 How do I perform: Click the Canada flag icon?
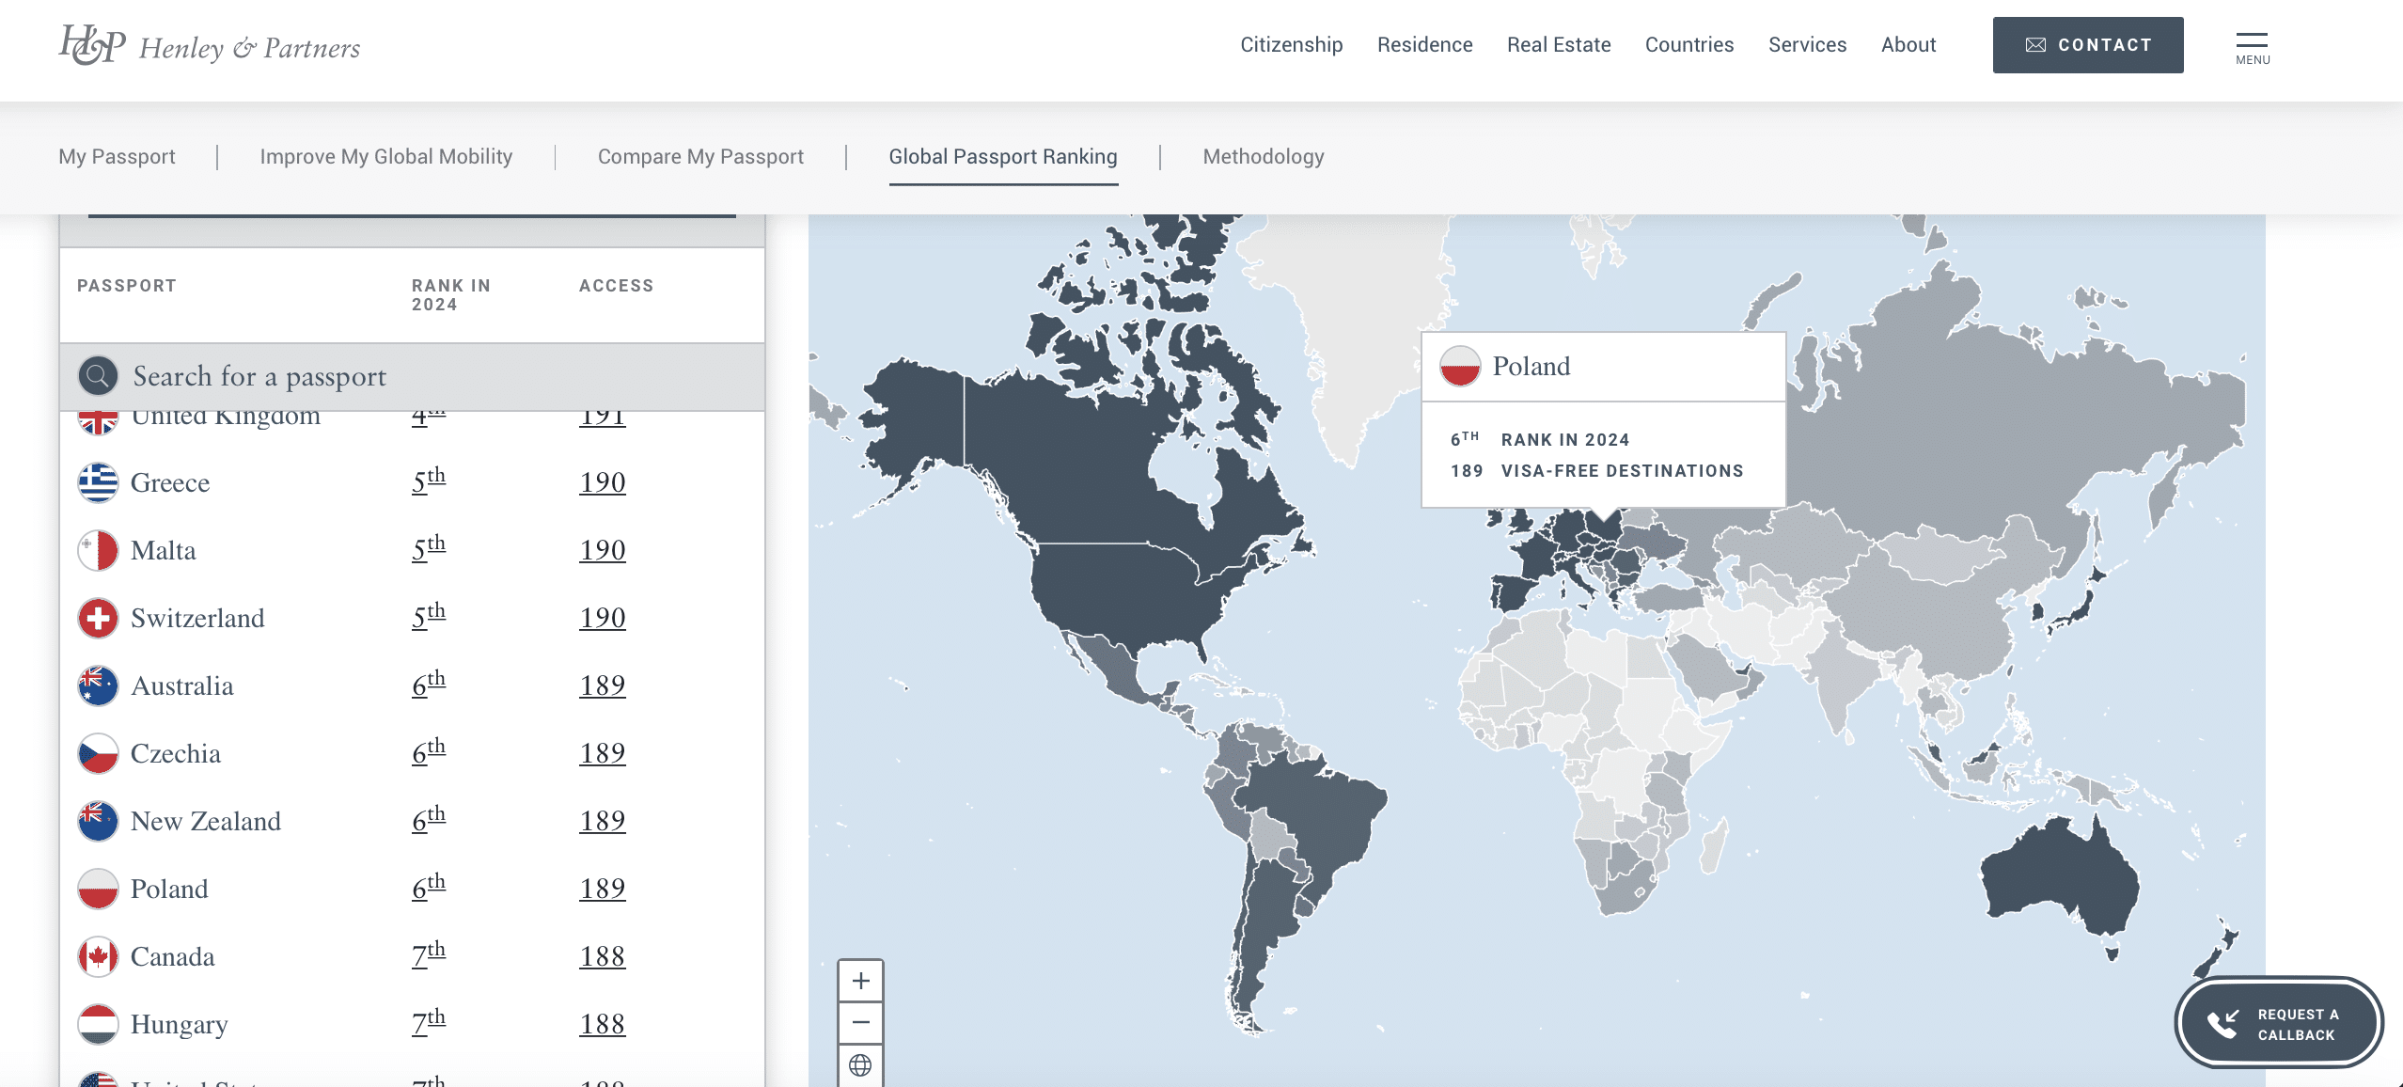click(x=98, y=957)
